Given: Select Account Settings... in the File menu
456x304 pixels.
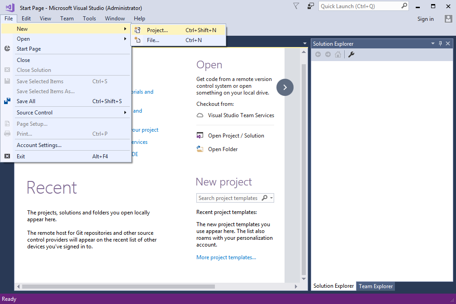Looking at the screenshot, I should coord(66,145).
